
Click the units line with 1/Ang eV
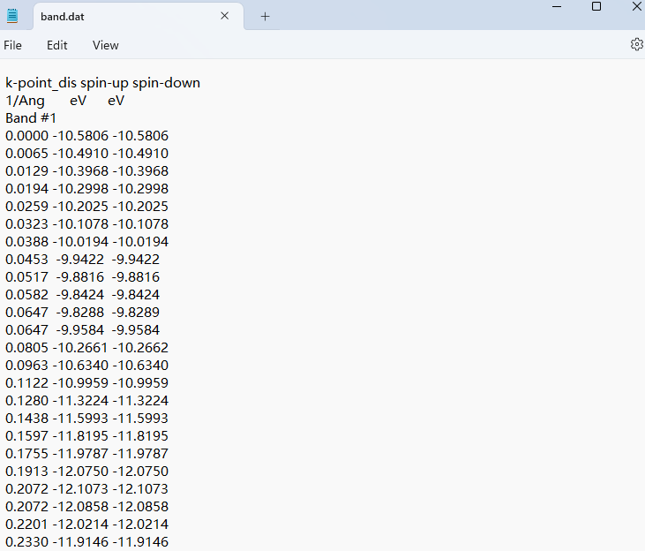pos(65,101)
